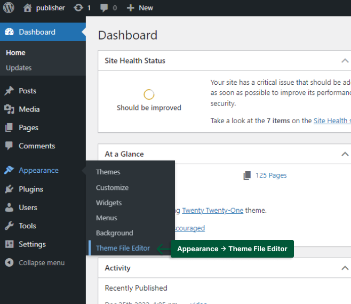Open the Users menu

pos(28,207)
